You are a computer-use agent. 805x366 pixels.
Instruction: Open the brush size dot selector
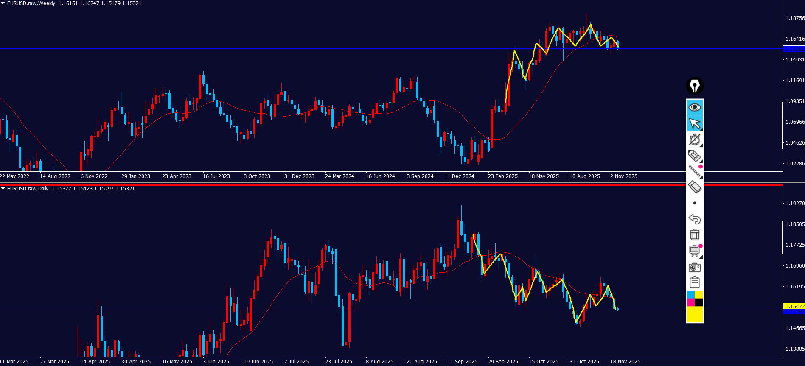(x=694, y=203)
